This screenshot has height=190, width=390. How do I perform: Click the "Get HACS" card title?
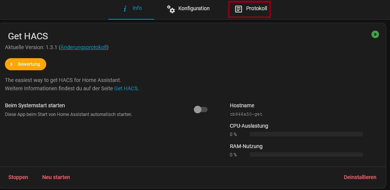click(x=28, y=36)
